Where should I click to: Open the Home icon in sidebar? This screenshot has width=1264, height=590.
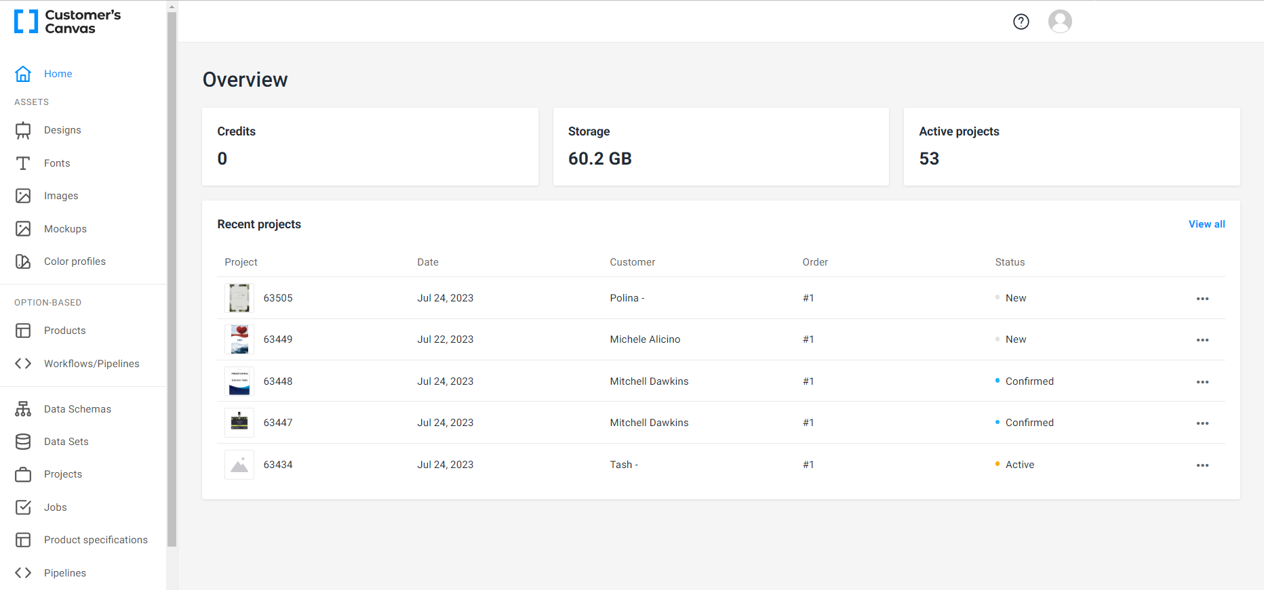(x=23, y=74)
